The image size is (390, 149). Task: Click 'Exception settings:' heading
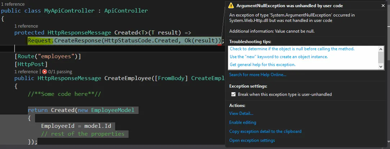click(x=248, y=86)
